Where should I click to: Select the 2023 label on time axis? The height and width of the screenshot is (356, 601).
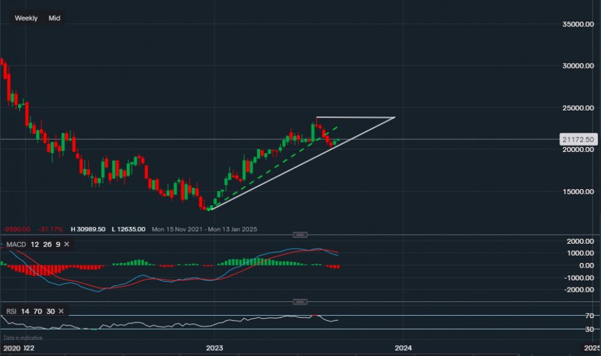pos(215,348)
